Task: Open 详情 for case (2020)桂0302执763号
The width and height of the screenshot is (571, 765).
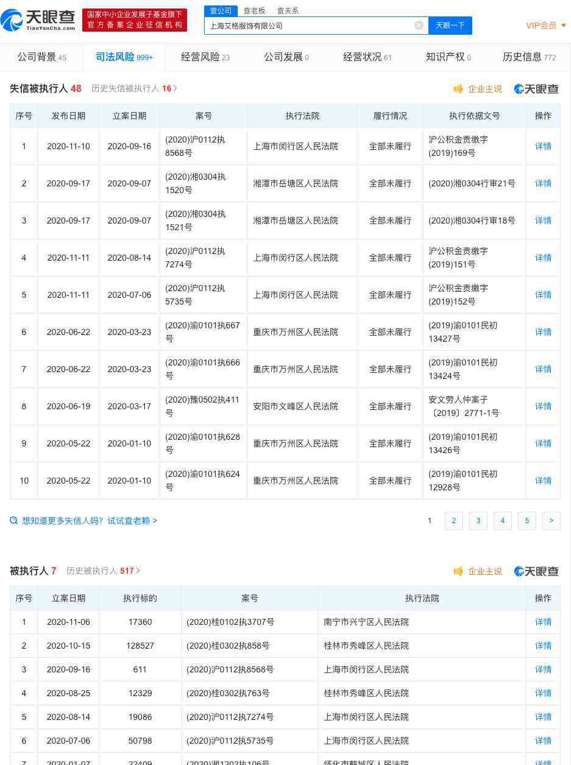Action: [543, 693]
